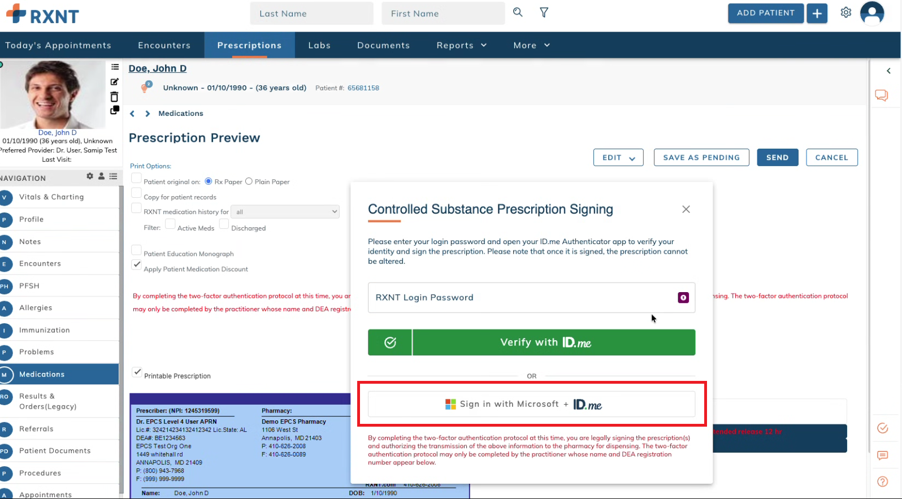
Task: Click the help question mark icon
Action: click(x=882, y=481)
